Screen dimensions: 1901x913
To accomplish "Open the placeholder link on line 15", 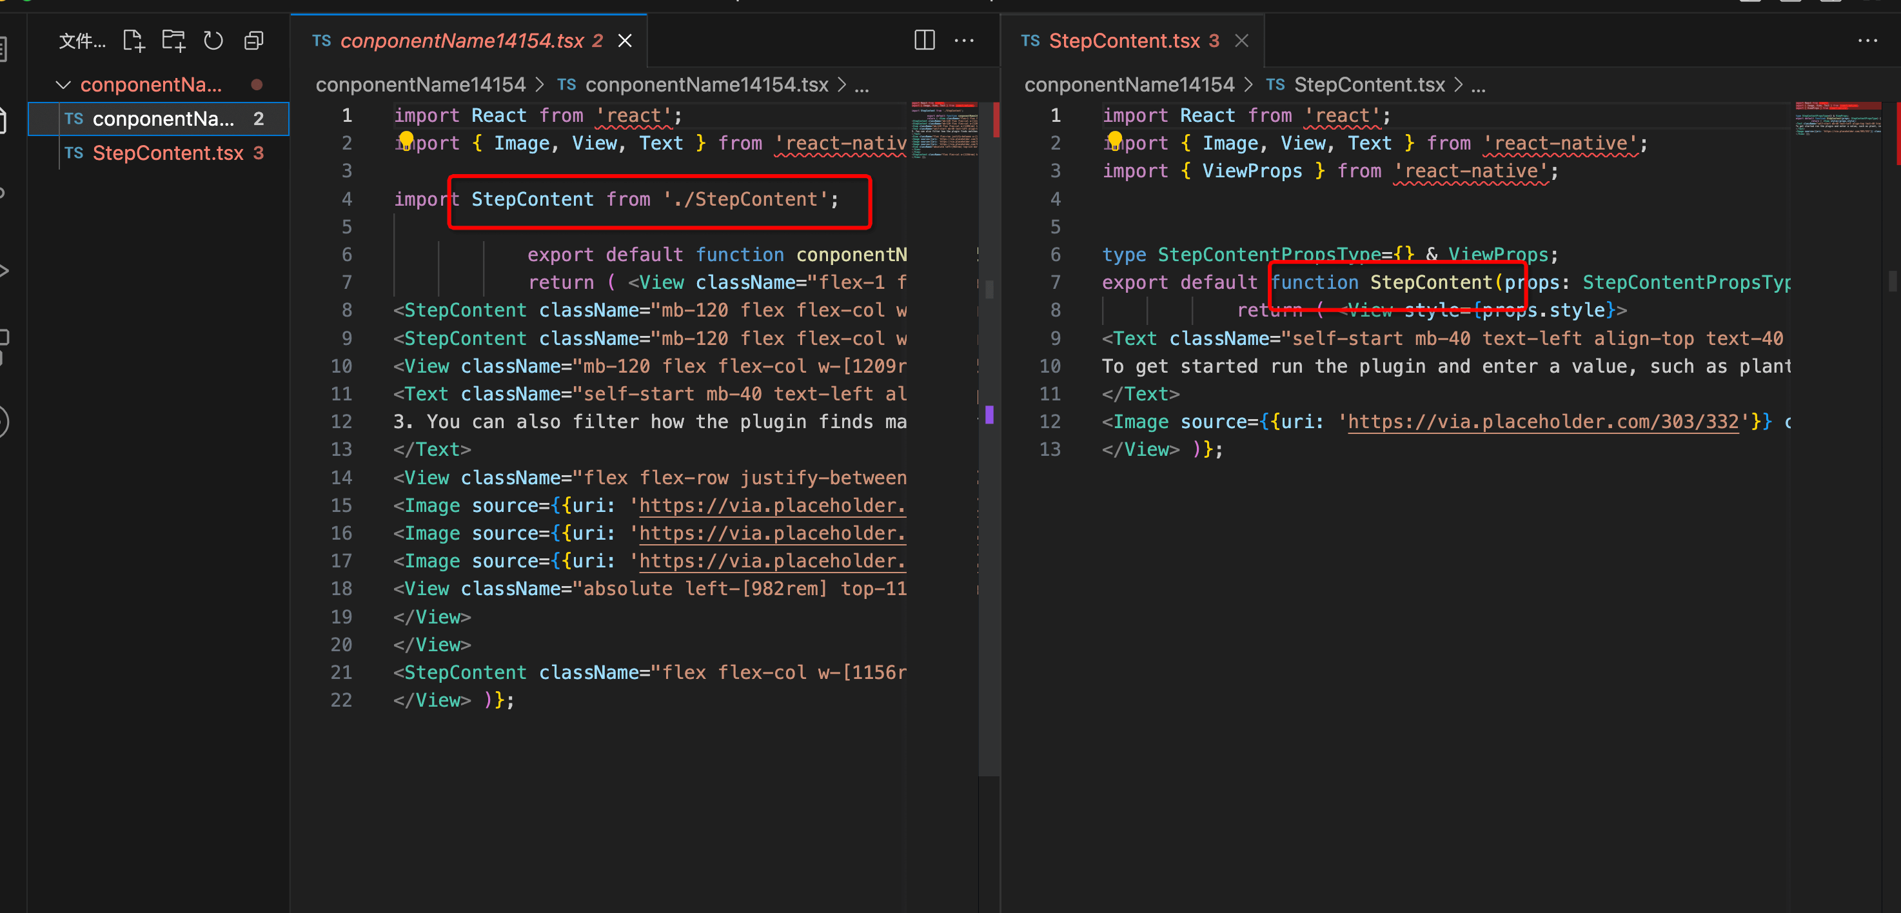I will coord(772,506).
